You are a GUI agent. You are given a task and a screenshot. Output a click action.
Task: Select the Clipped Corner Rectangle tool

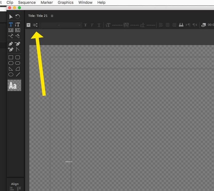(11, 63)
